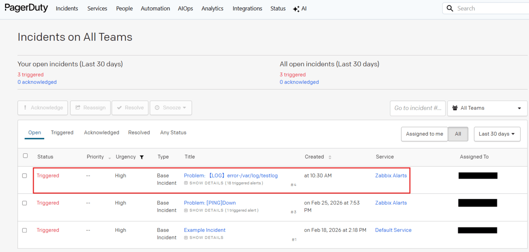The height and width of the screenshot is (252, 529).
Task: Open the Analytics menu
Action: pyautogui.click(x=212, y=9)
